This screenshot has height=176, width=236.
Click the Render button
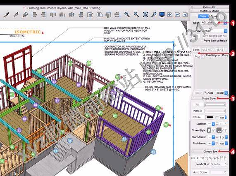tap(198, 93)
